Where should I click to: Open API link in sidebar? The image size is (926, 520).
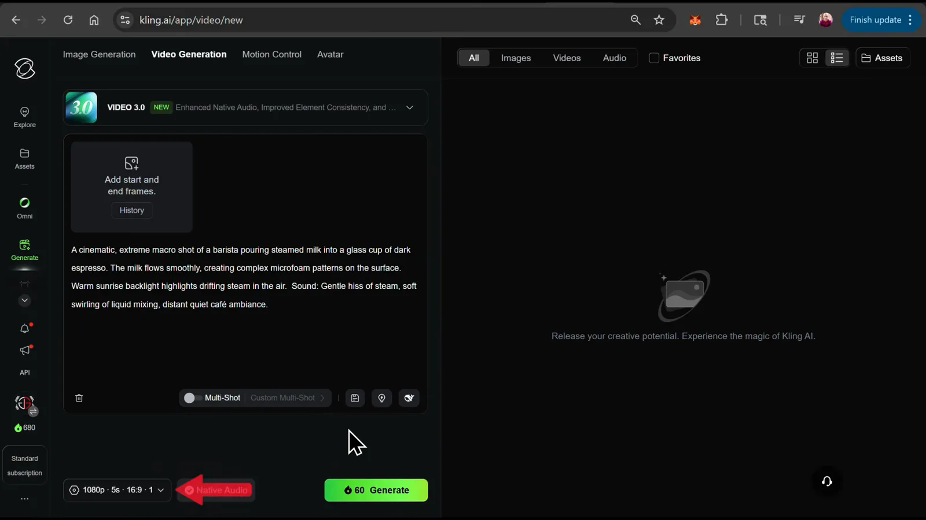coord(24,373)
